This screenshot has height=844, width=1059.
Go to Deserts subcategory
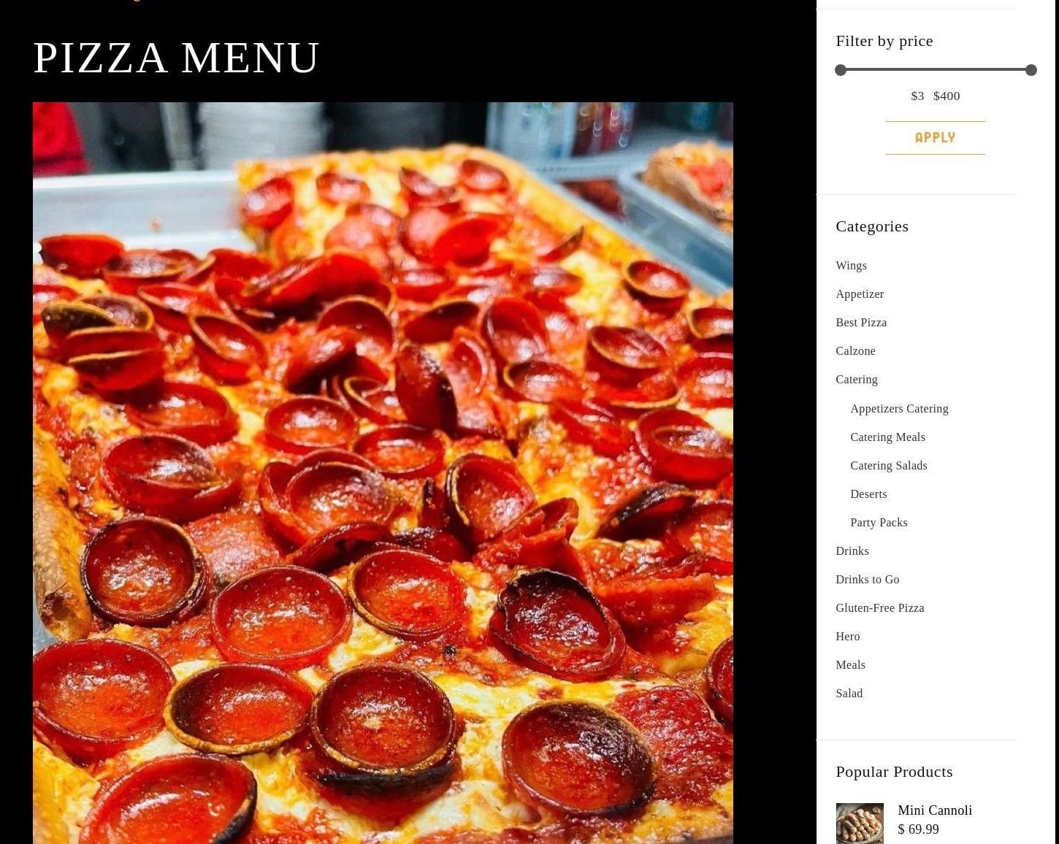868,494
